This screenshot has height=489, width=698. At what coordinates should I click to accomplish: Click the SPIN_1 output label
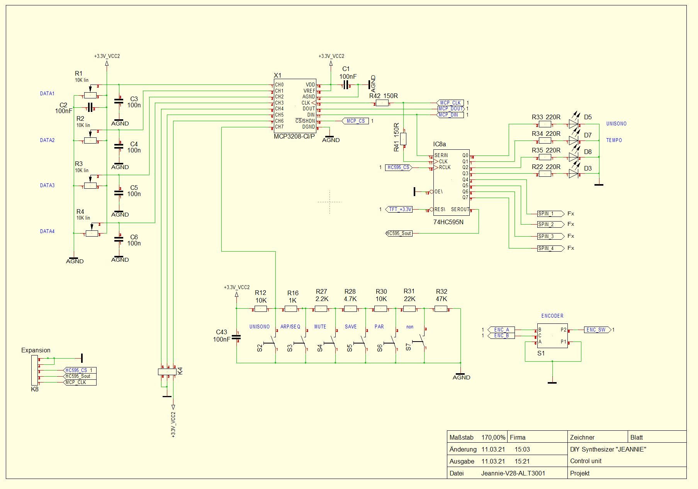click(x=550, y=213)
